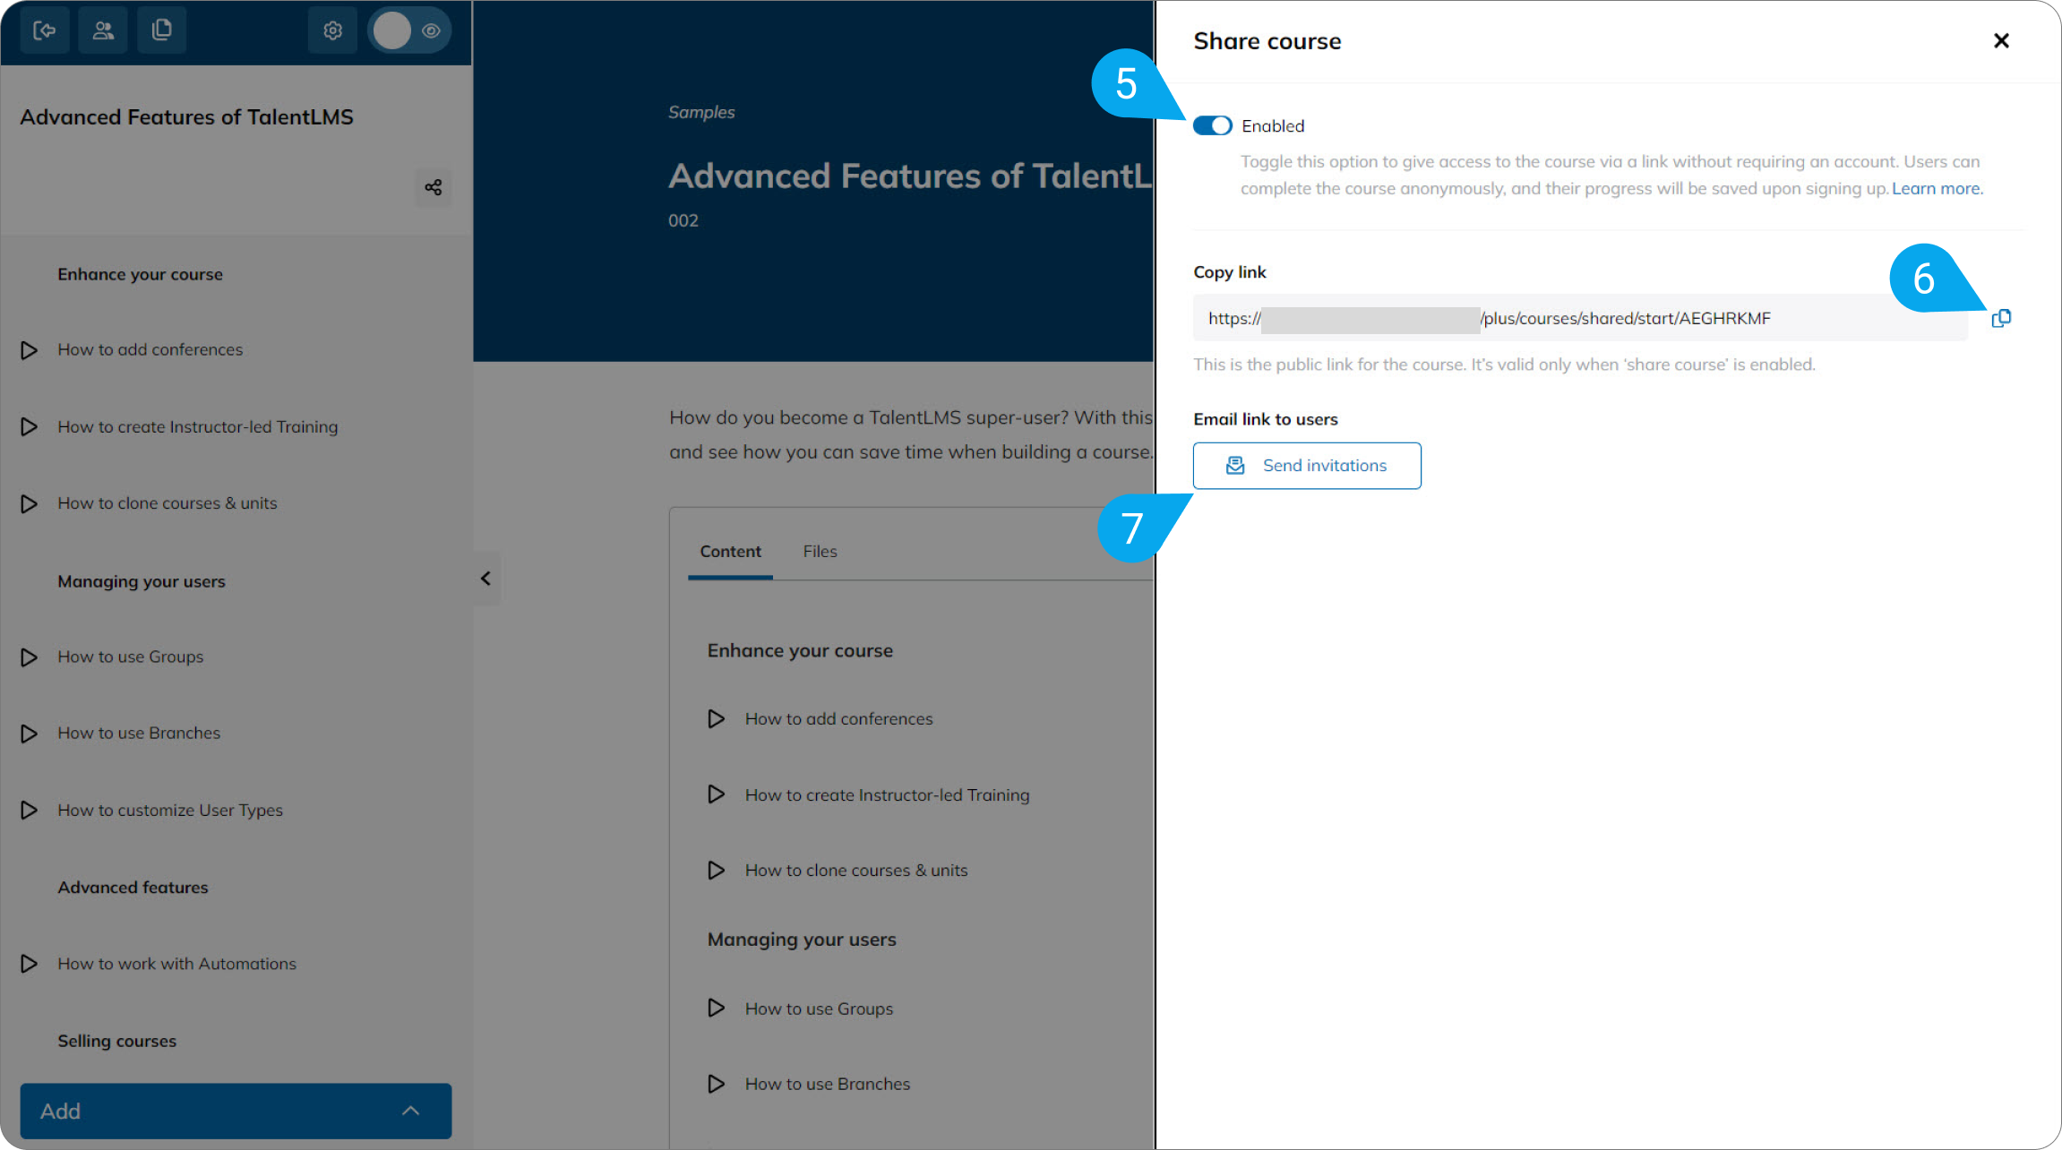The image size is (2062, 1150).
Task: Open sidebar unit How to use Groups
Action: click(x=130, y=657)
